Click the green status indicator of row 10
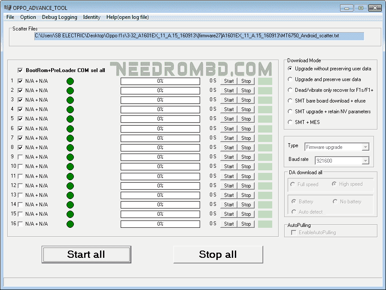The image size is (386, 290). click(x=70, y=167)
